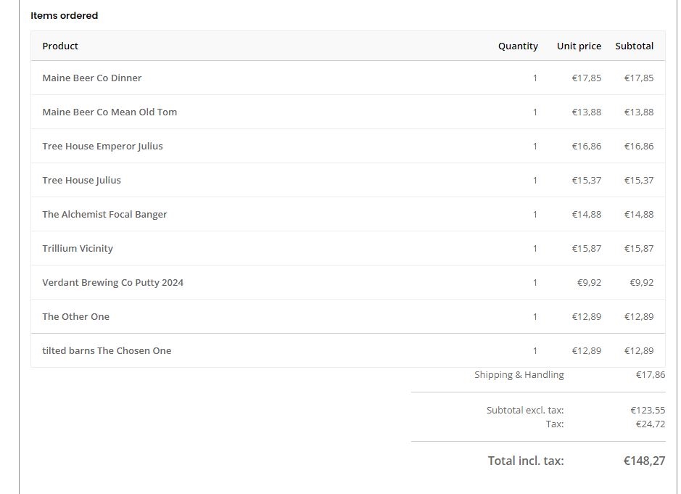Select Tree House Emperor Julius product
681x494 pixels.
click(102, 146)
